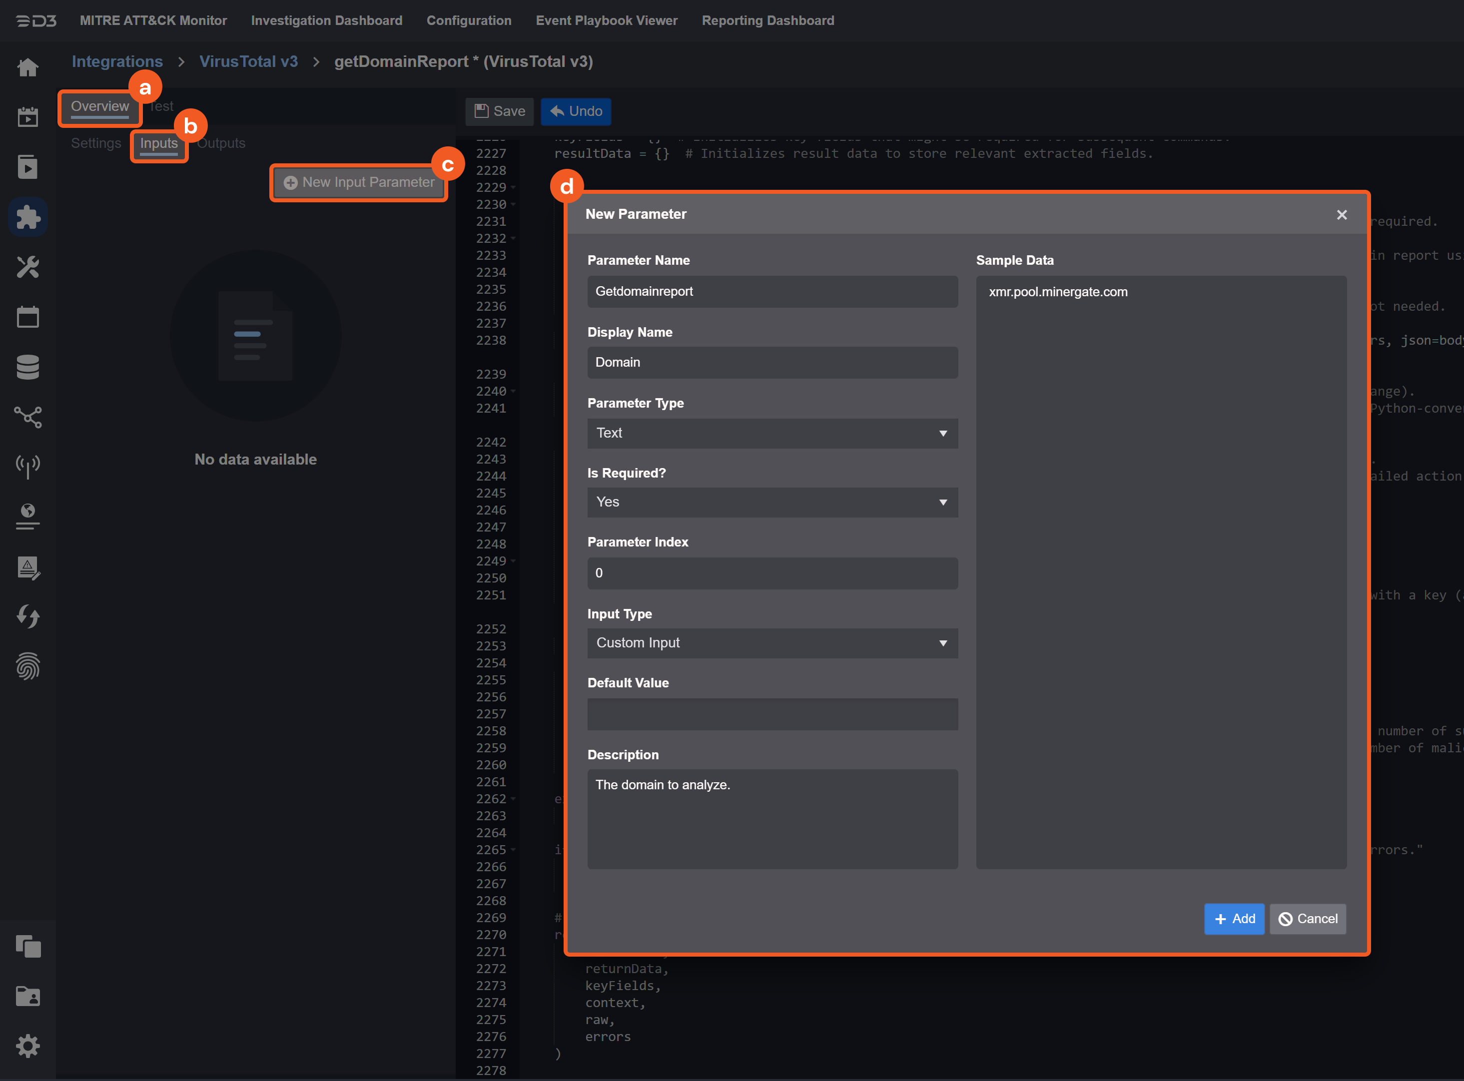Image resolution: width=1464 pixels, height=1081 pixels.
Task: Open the Is Required dropdown
Action: (771, 503)
